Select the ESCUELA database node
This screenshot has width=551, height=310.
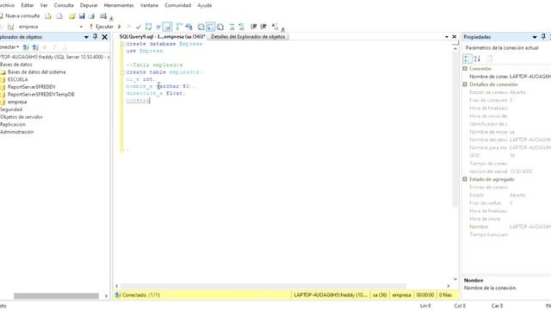pos(17,79)
